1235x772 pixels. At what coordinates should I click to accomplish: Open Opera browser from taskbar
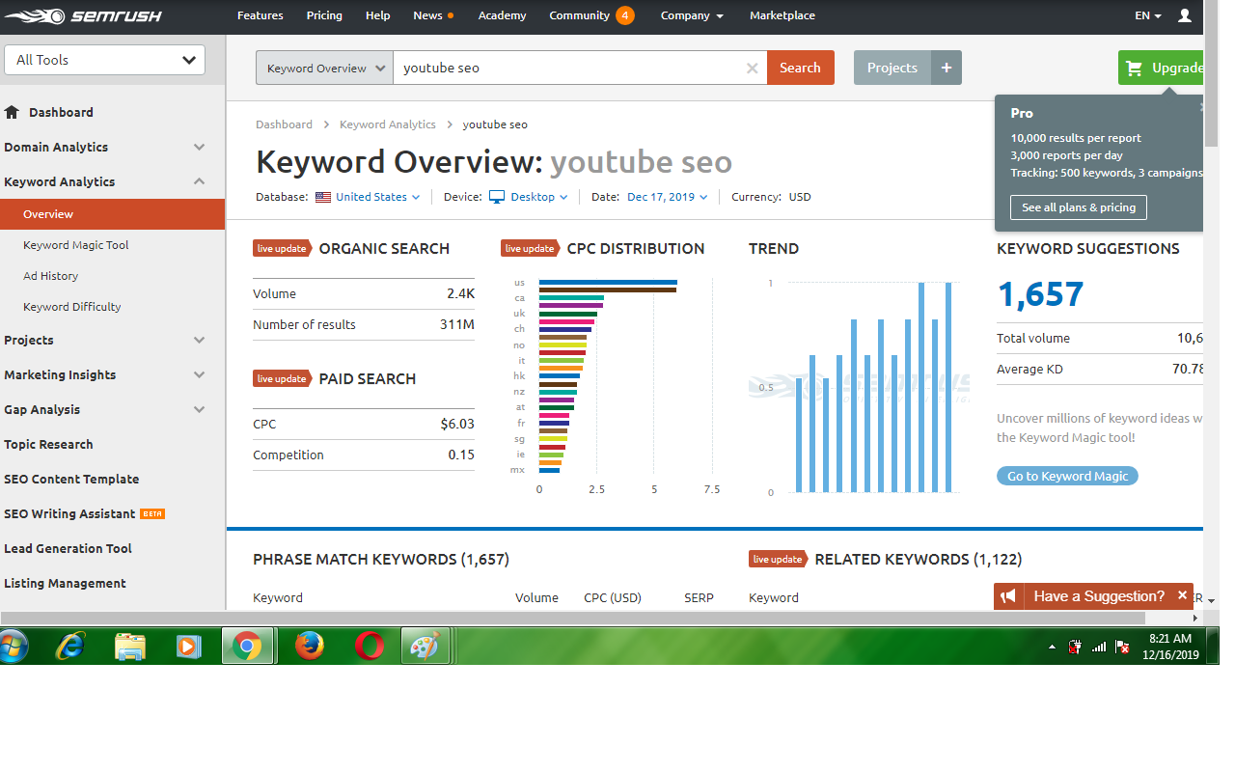coord(370,646)
